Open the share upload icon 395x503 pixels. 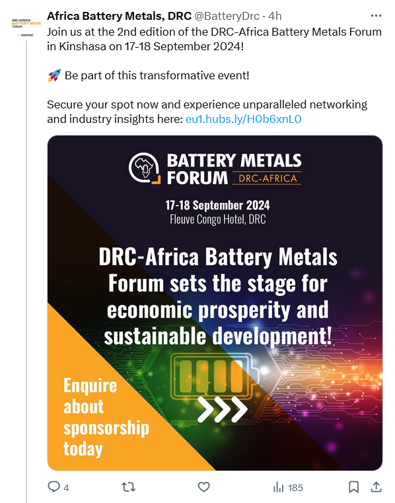point(376,487)
